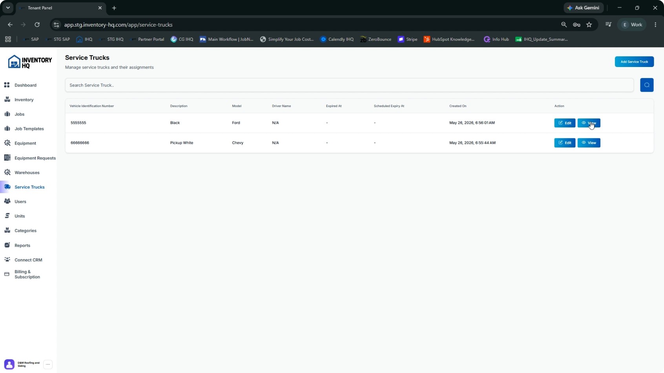Viewport: 664px width, 373px height.
Task: Click the D&M Roofing account avatar
Action: (9, 364)
